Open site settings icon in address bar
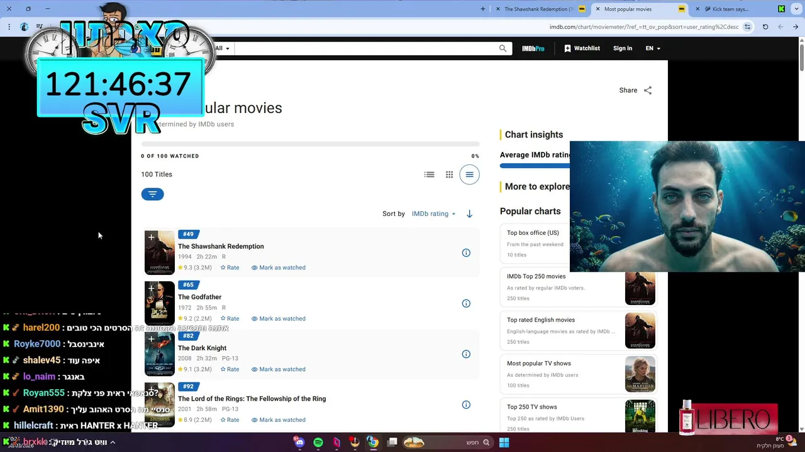Viewport: 805px width, 452px height. (748, 27)
